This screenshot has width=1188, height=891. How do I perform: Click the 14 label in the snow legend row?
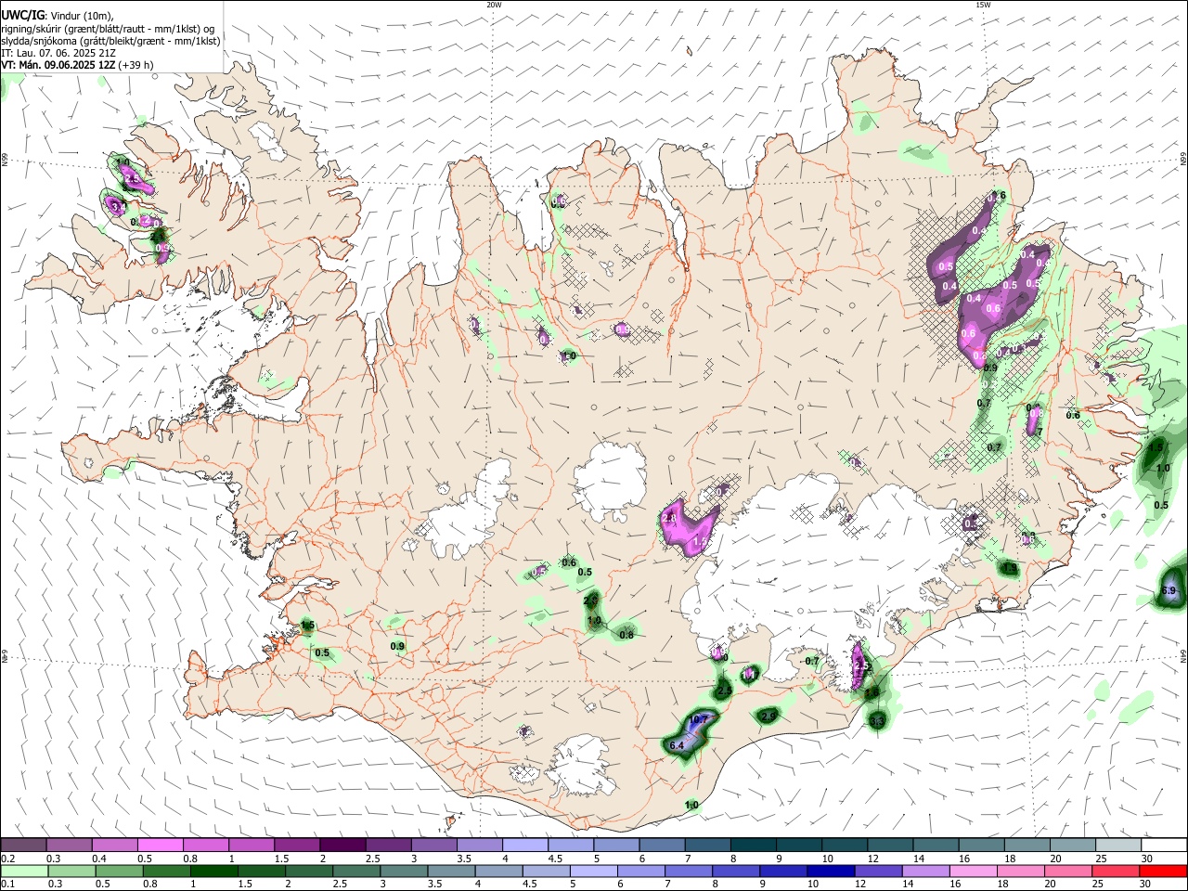[918, 859]
